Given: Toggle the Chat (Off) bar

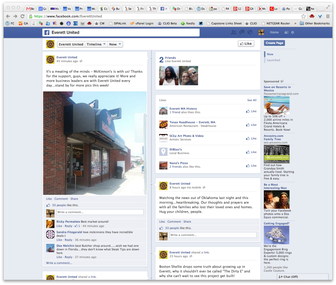Looking at the screenshot, I should [303, 277].
